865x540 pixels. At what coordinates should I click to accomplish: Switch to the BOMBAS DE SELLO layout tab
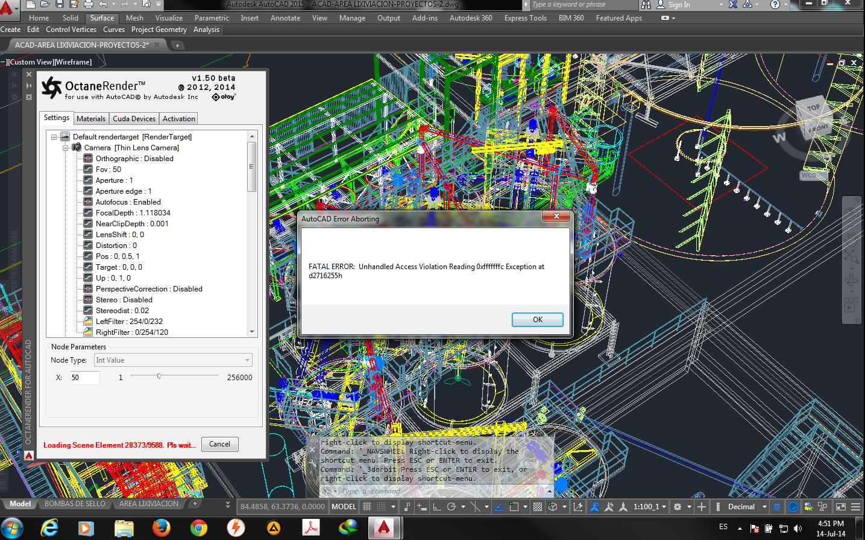click(75, 504)
